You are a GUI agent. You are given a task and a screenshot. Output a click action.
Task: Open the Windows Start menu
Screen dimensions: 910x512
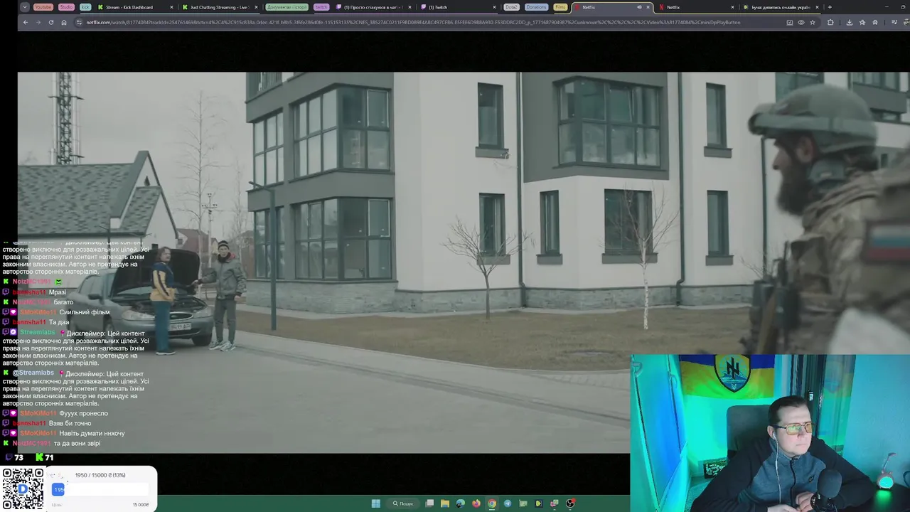coord(375,503)
